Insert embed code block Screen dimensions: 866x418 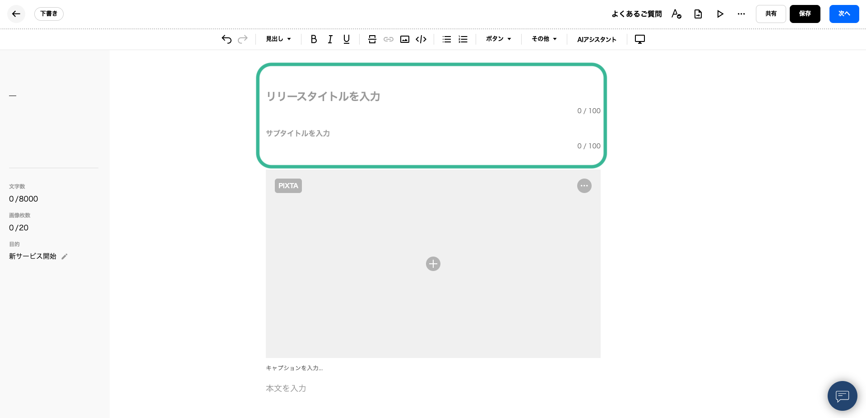pos(421,39)
